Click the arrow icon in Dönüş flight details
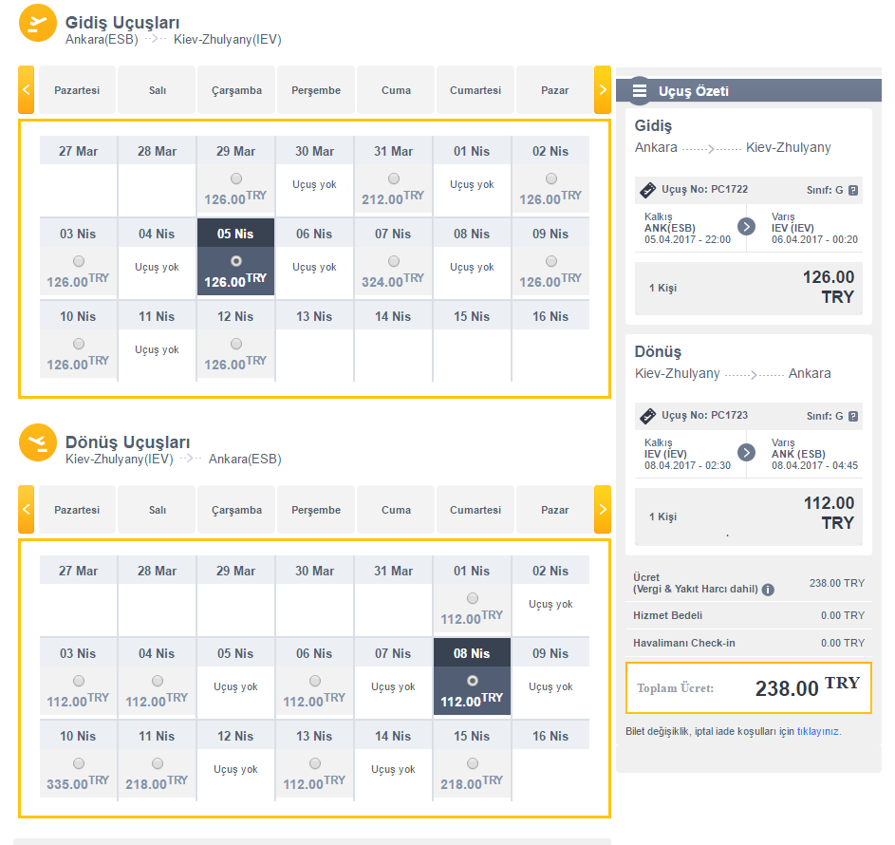This screenshot has width=895, height=845. coord(746,453)
